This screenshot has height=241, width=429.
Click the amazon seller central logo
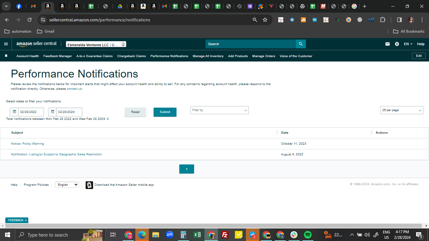[x=36, y=44]
